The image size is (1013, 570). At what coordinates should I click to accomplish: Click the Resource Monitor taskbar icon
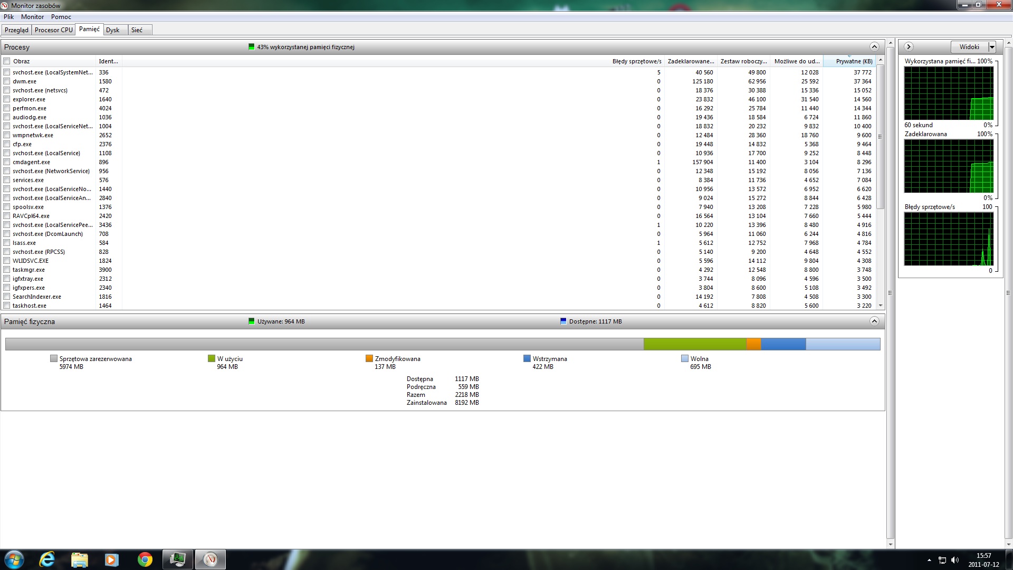click(x=211, y=559)
